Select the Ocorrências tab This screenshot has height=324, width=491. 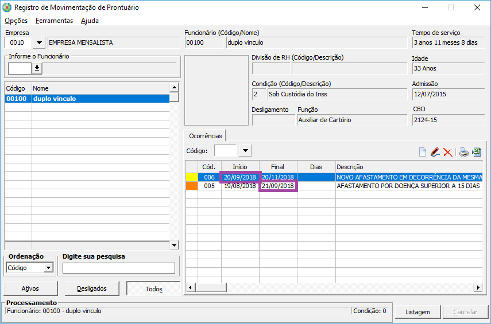tap(206, 136)
